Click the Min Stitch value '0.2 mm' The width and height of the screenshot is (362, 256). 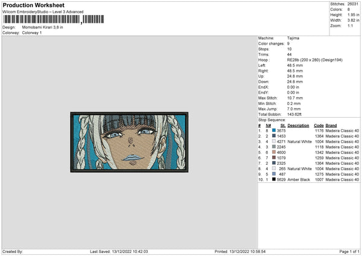tap(294, 103)
